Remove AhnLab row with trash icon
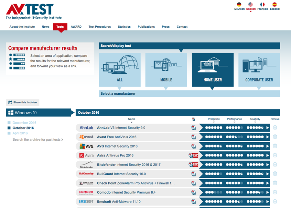The image size is (291, 208). tap(275, 128)
